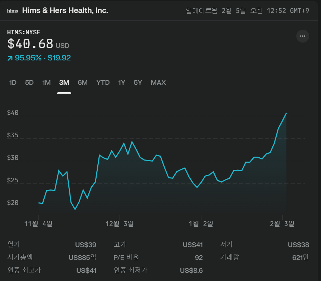
Task: Click the upward trend arrow icon
Action: 10,58
